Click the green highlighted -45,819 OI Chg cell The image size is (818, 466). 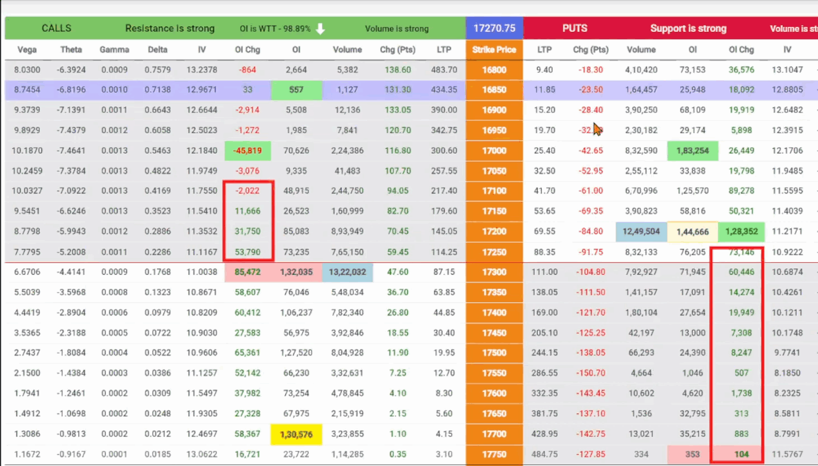(247, 150)
